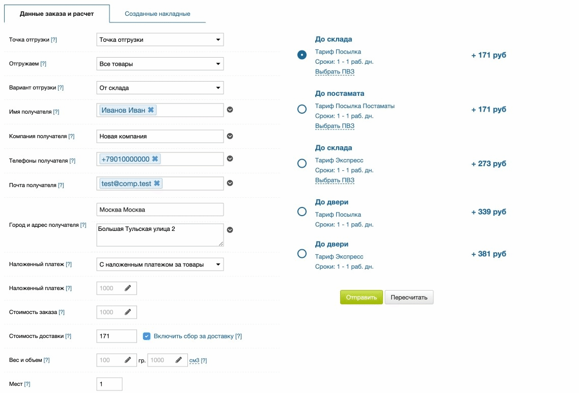Remove the +79010000000 phone tag

click(155, 159)
